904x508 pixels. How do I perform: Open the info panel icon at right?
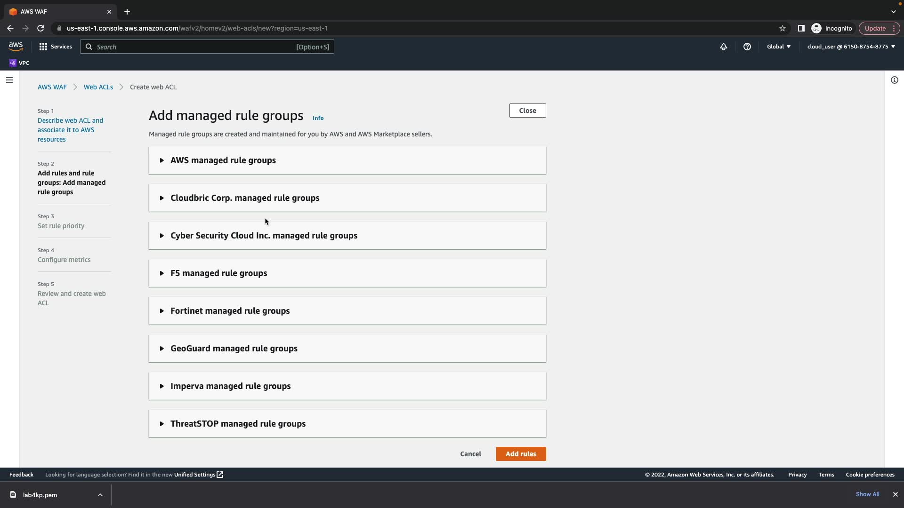(894, 80)
